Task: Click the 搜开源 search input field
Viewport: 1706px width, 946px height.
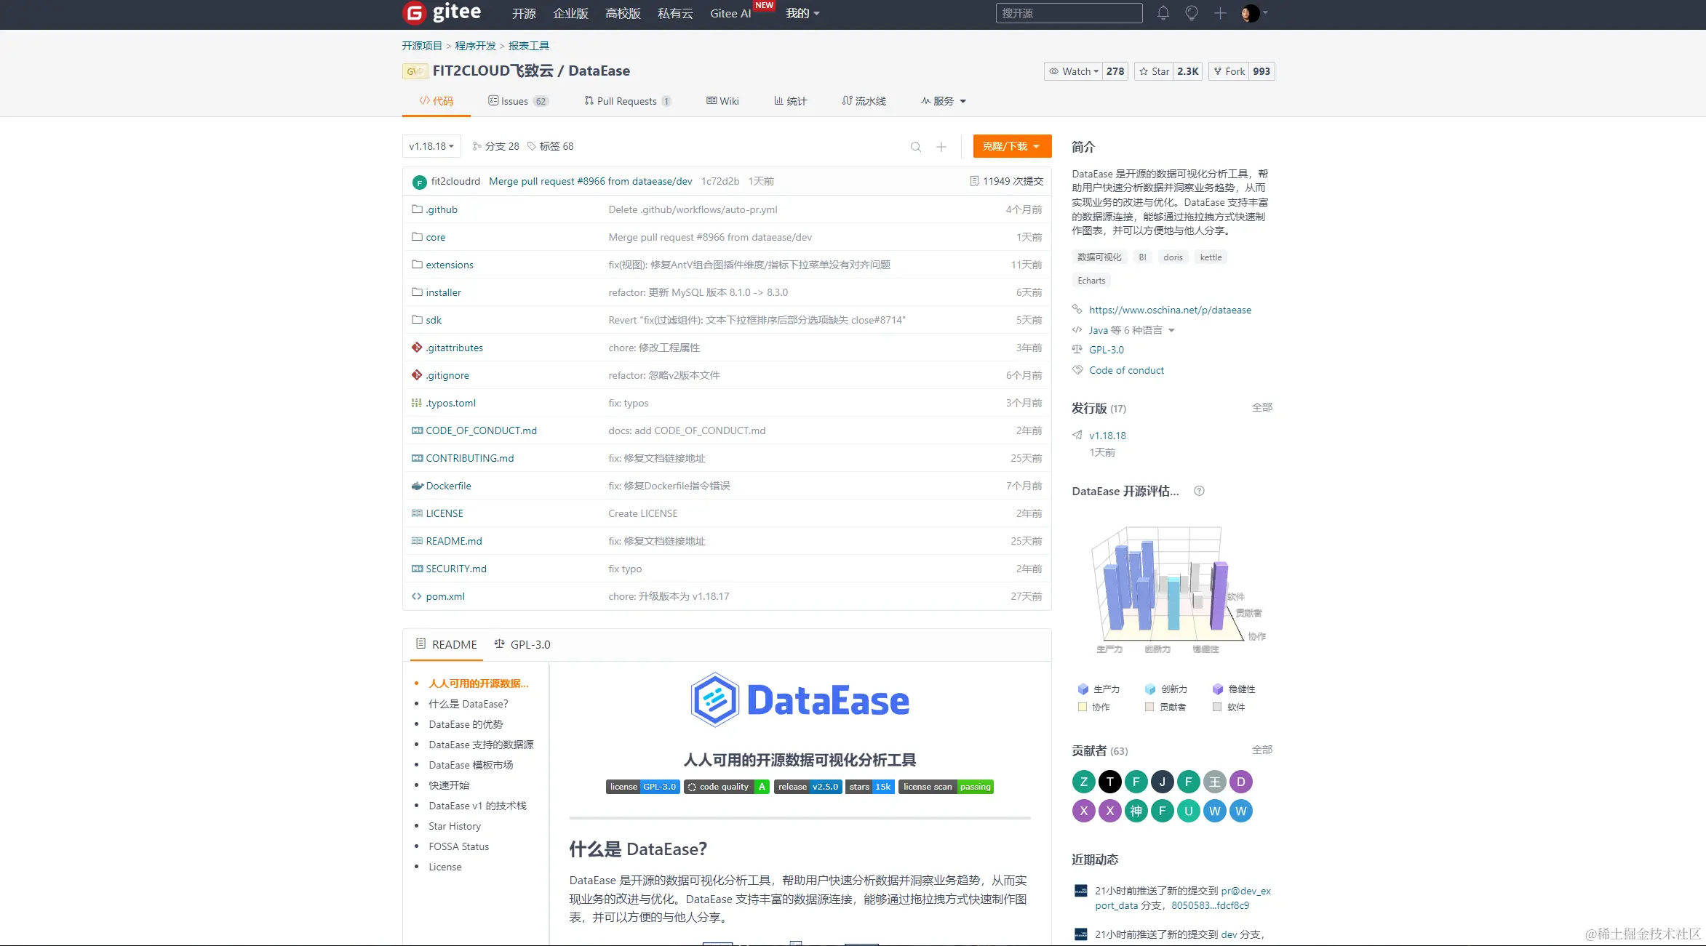Action: pos(1068,12)
